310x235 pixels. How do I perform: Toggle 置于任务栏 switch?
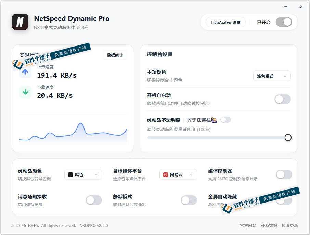click(225, 120)
